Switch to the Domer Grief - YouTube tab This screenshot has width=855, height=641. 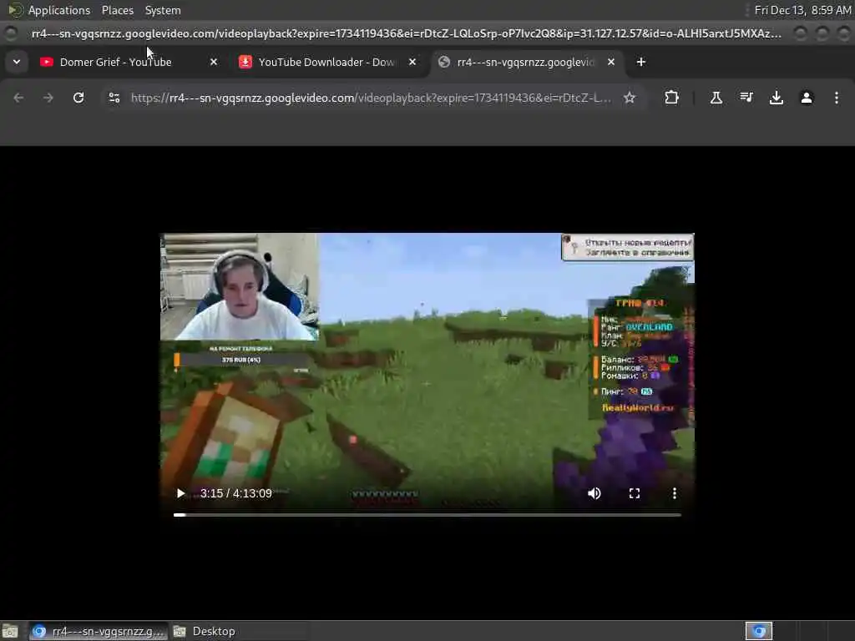pos(129,62)
